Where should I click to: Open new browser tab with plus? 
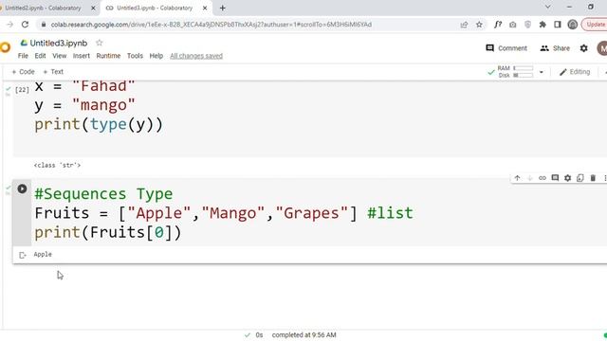pyautogui.click(x=223, y=8)
